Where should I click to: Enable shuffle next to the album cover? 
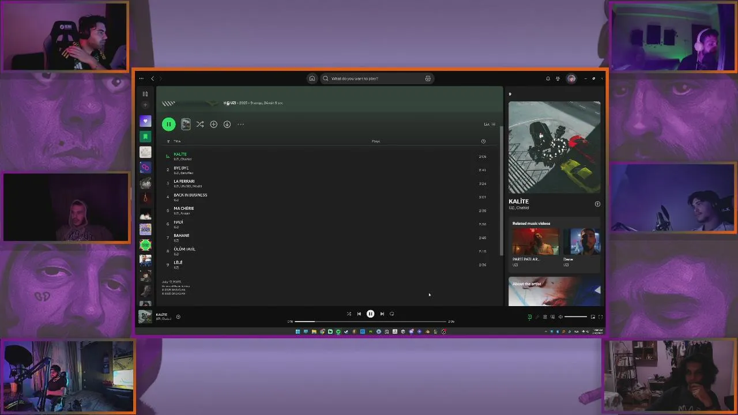199,124
